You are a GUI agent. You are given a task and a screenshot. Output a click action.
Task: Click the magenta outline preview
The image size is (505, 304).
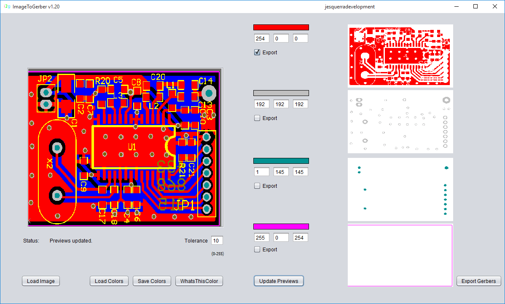click(x=400, y=255)
